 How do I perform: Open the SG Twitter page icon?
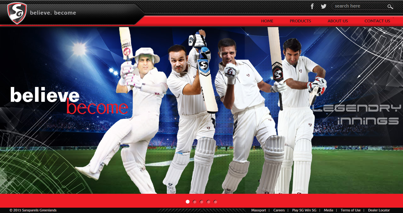click(324, 6)
